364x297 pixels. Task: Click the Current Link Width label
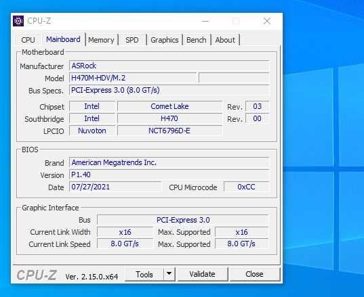[x=60, y=232]
